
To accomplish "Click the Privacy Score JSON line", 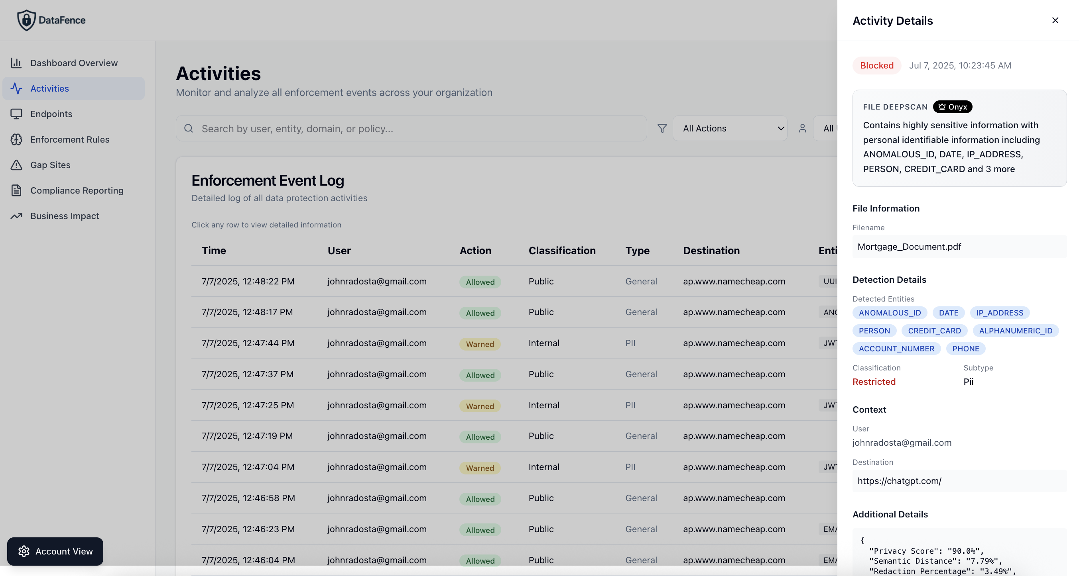I will click(926, 551).
